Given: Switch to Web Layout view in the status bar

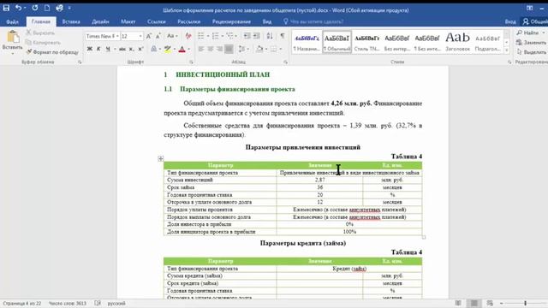Looking at the screenshot, I should point(490,303).
